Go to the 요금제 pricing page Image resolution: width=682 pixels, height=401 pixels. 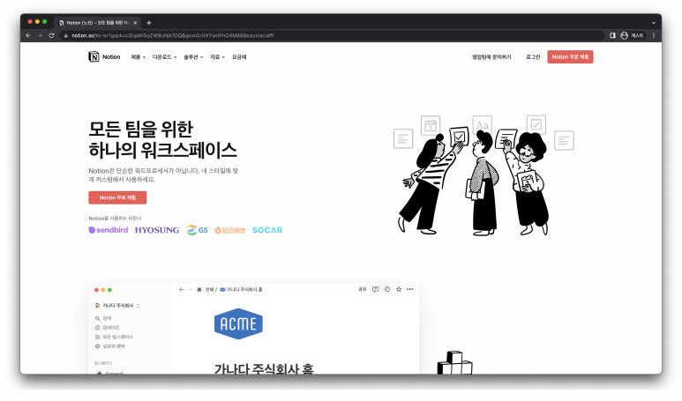(x=239, y=56)
